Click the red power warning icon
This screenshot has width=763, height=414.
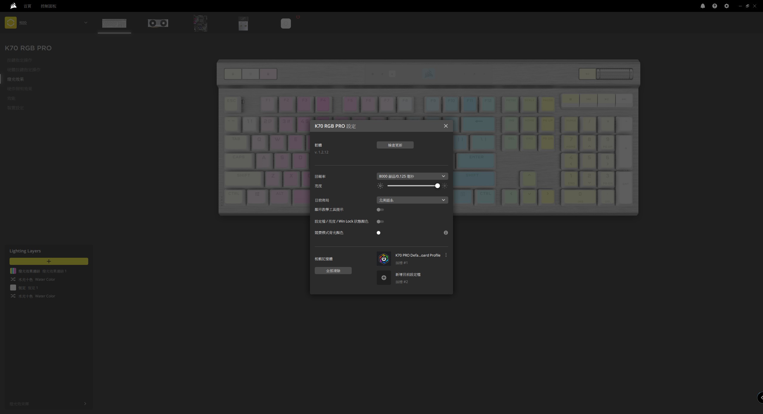pos(298,17)
